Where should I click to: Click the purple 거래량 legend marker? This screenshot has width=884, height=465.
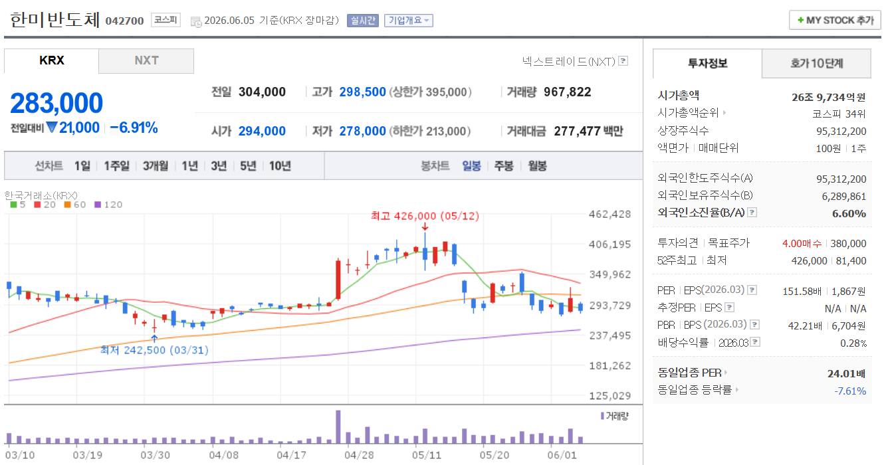click(x=602, y=416)
